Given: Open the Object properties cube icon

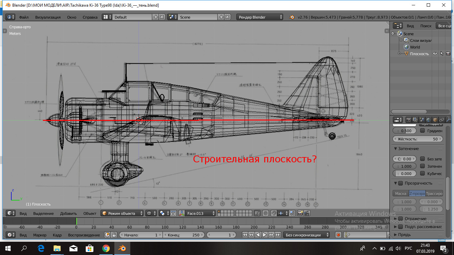Looking at the screenshot, I should click(x=435, y=120).
